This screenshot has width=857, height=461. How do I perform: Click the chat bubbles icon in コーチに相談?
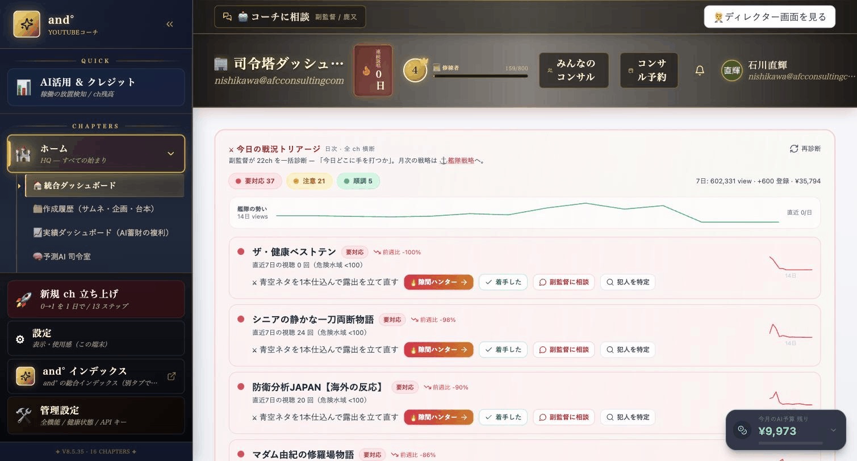[227, 16]
